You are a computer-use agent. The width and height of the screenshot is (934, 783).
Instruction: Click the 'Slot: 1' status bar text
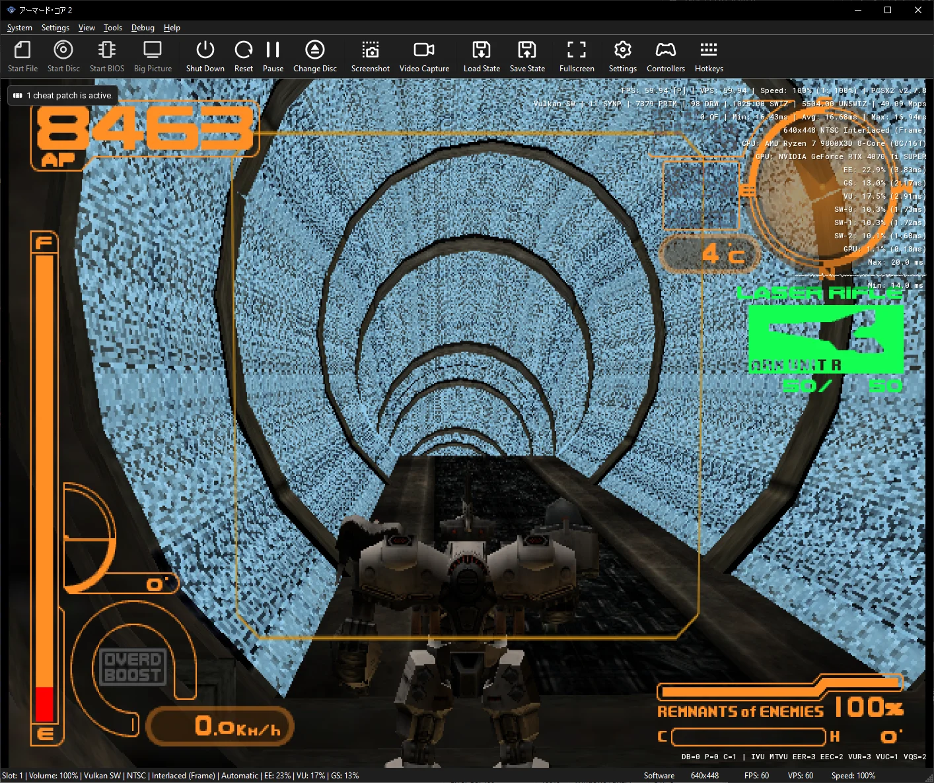point(13,776)
